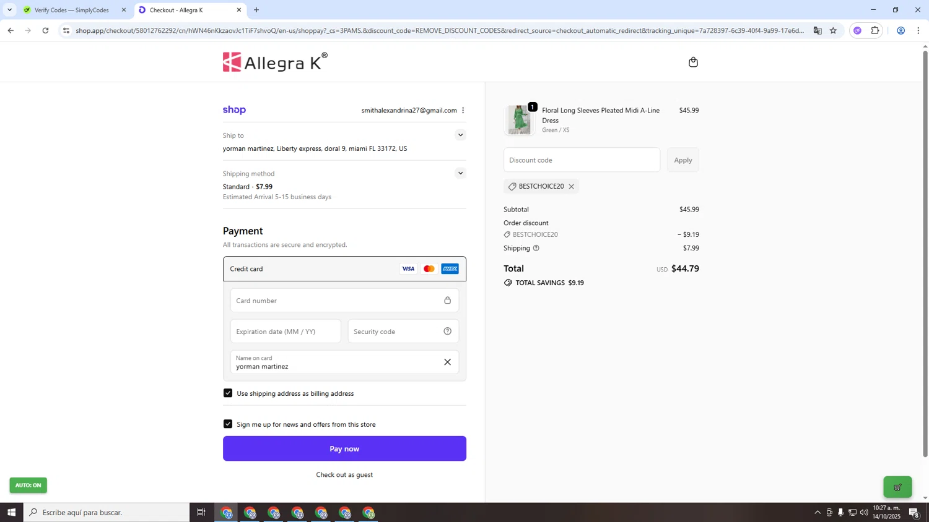Open the shopping bag cart icon
The width and height of the screenshot is (929, 522).
pyautogui.click(x=693, y=62)
